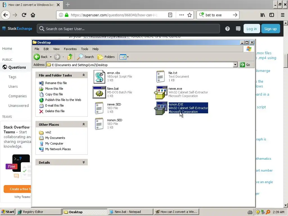Image resolution: width=288 pixels, height=216 pixels.
Task: Click the Back arrow icon in Explorer toolbar
Action: (37, 57)
